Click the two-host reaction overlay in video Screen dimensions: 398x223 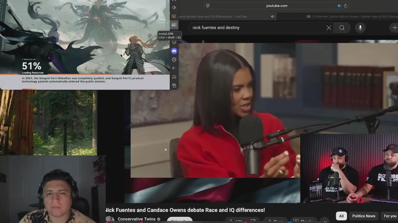[x=349, y=168]
